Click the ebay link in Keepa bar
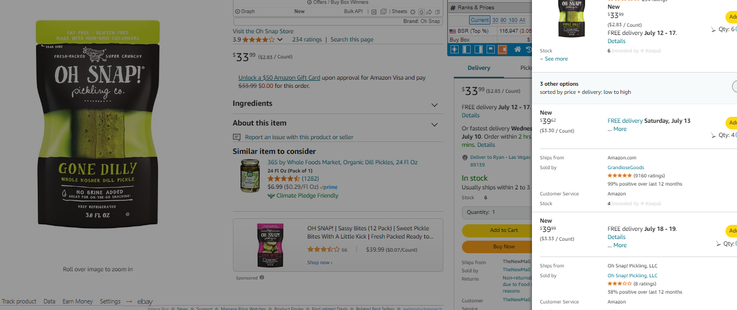Viewport: 737px width, 310px height. (145, 301)
